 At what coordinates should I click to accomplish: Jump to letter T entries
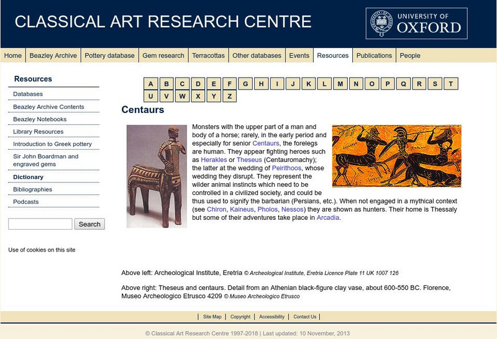point(451,84)
